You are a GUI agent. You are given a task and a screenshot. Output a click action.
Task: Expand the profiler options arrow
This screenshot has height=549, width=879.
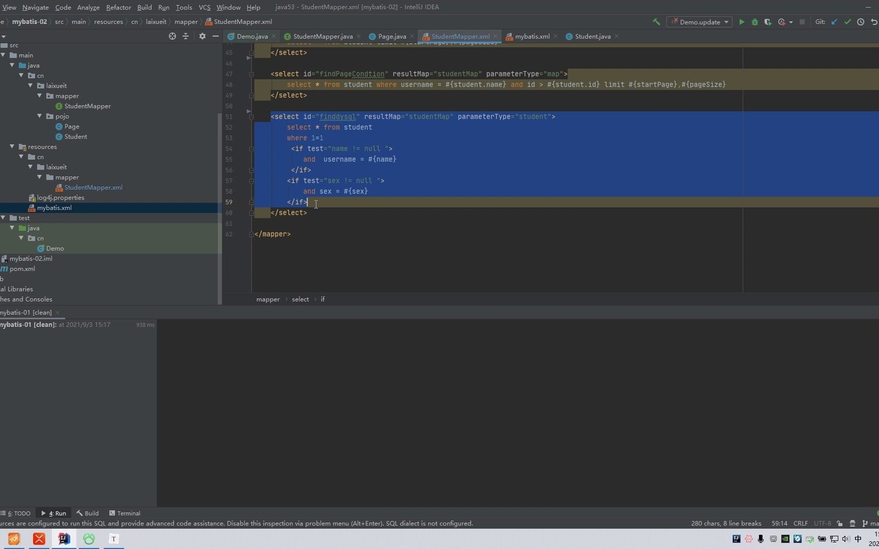coord(791,22)
